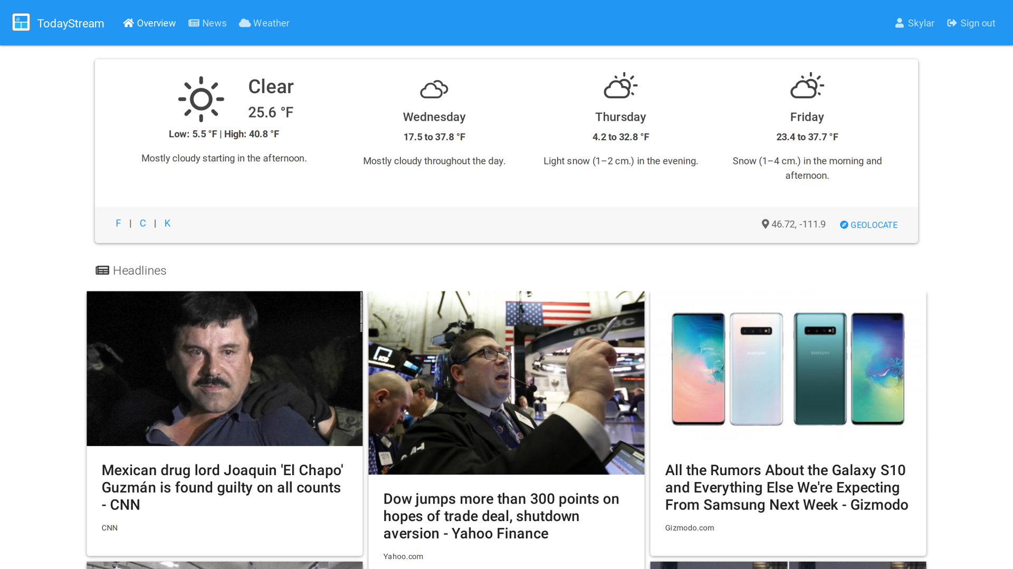This screenshot has width=1013, height=569.
Task: Click Thursday's partly cloudy icon
Action: pos(620,85)
